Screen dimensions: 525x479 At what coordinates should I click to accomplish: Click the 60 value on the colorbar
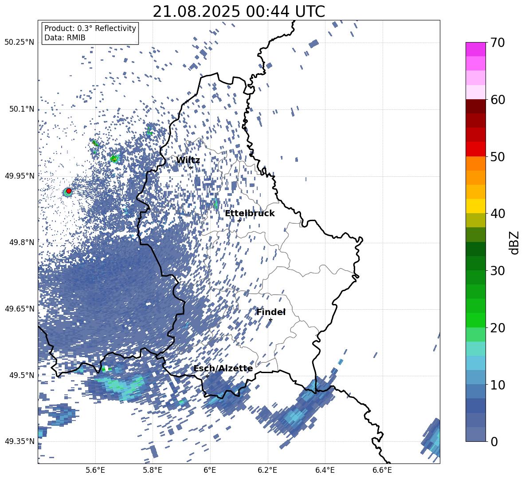click(x=498, y=100)
